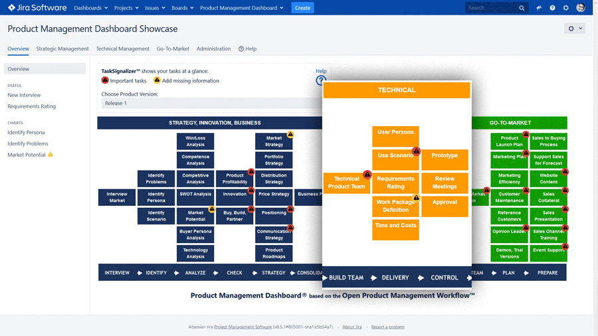Open the Sales to Buying Process tile
Viewport: 598px width, 336px height.
[548, 141]
